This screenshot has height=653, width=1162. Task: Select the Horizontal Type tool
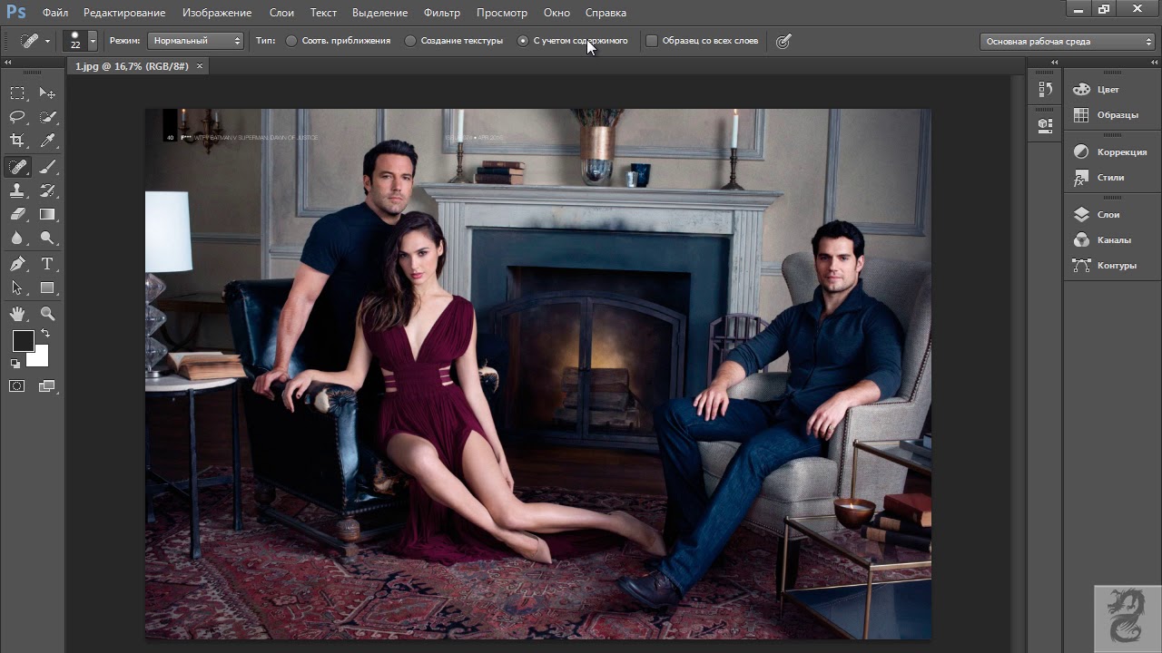tap(47, 264)
